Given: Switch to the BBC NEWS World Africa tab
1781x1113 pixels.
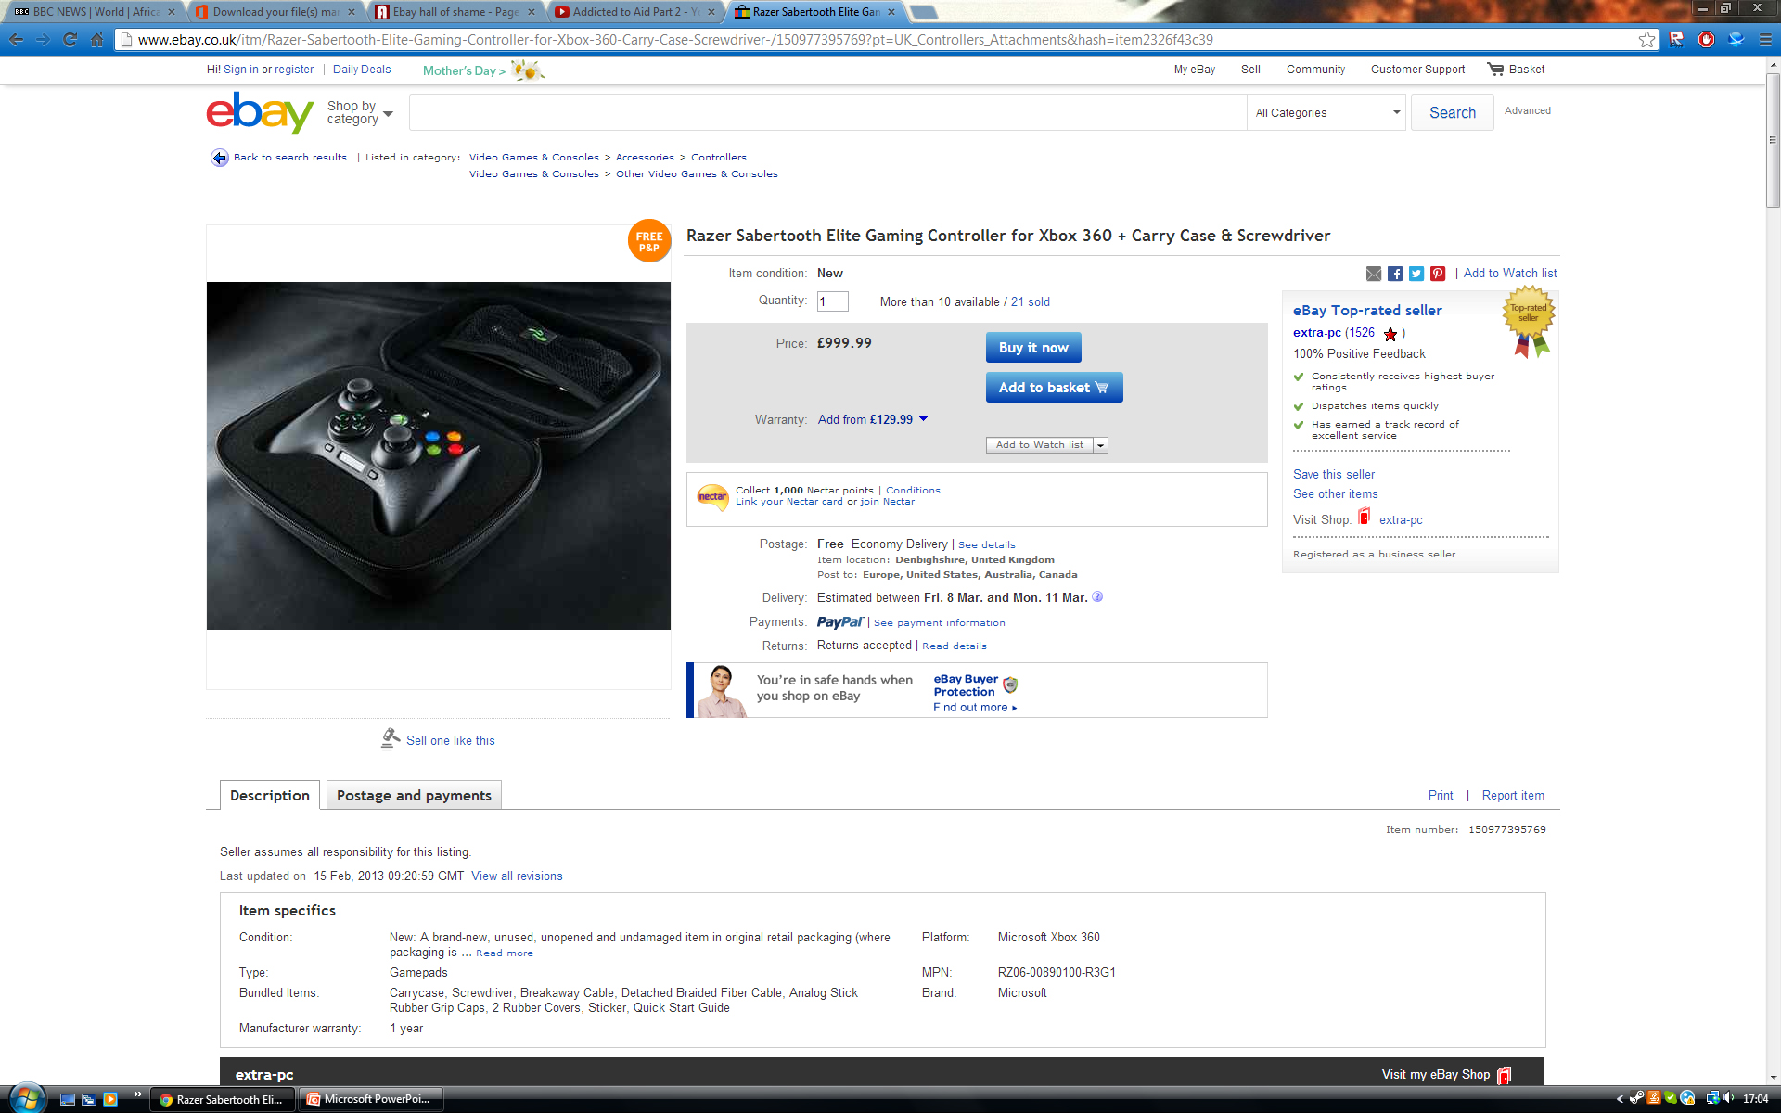Looking at the screenshot, I should 93,12.
